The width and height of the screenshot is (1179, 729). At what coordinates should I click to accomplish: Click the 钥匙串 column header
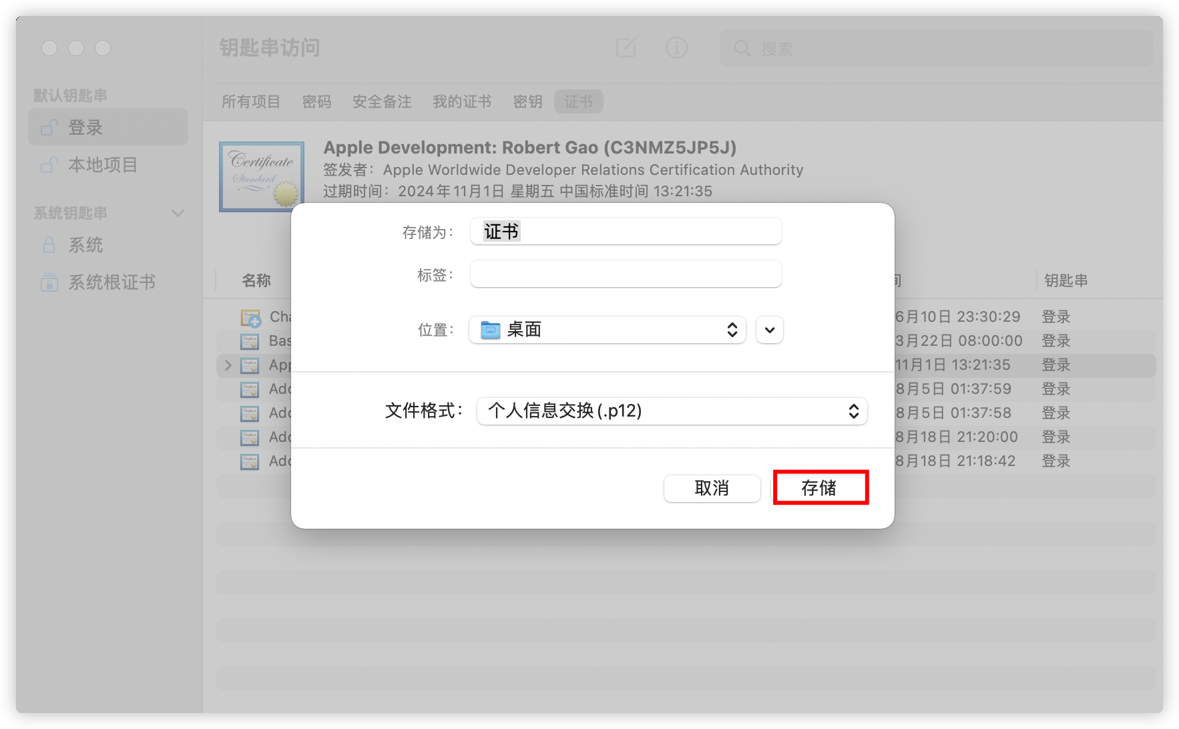[1066, 280]
